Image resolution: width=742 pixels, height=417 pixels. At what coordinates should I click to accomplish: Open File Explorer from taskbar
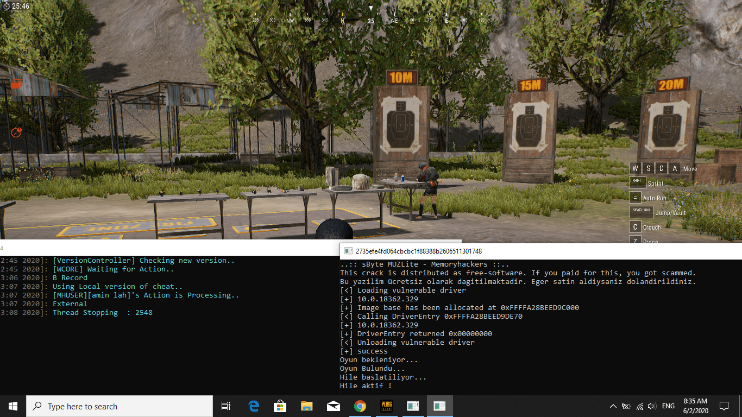[307, 406]
